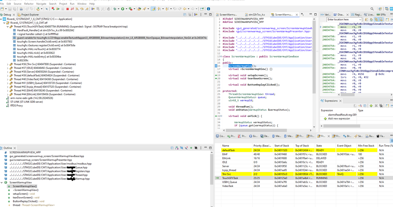The image size is (393, 207).
Task: Click the toolbar Search magnifier icon
Action: tap(372, 9)
